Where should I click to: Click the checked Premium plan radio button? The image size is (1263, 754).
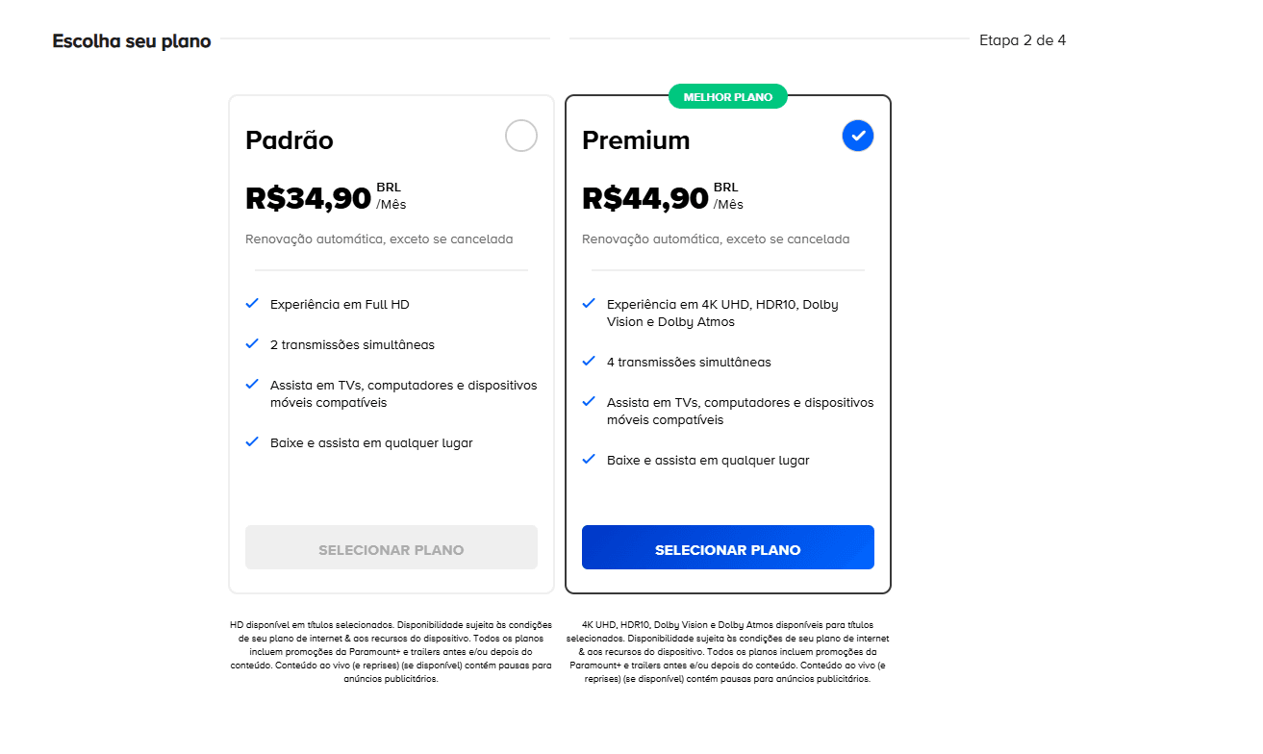858,137
